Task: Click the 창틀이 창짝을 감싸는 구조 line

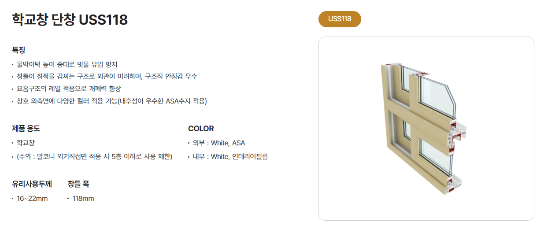Action: coord(107,77)
